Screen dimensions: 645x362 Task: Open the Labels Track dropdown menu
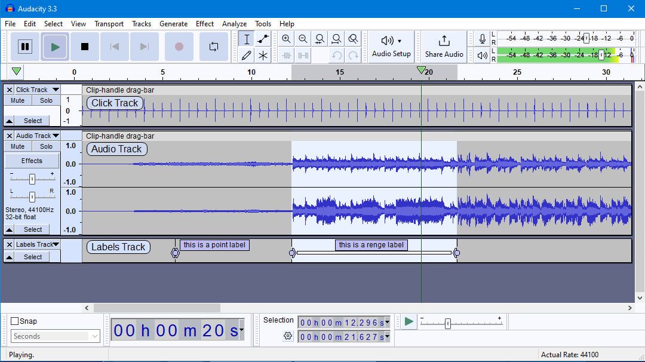click(x=38, y=244)
